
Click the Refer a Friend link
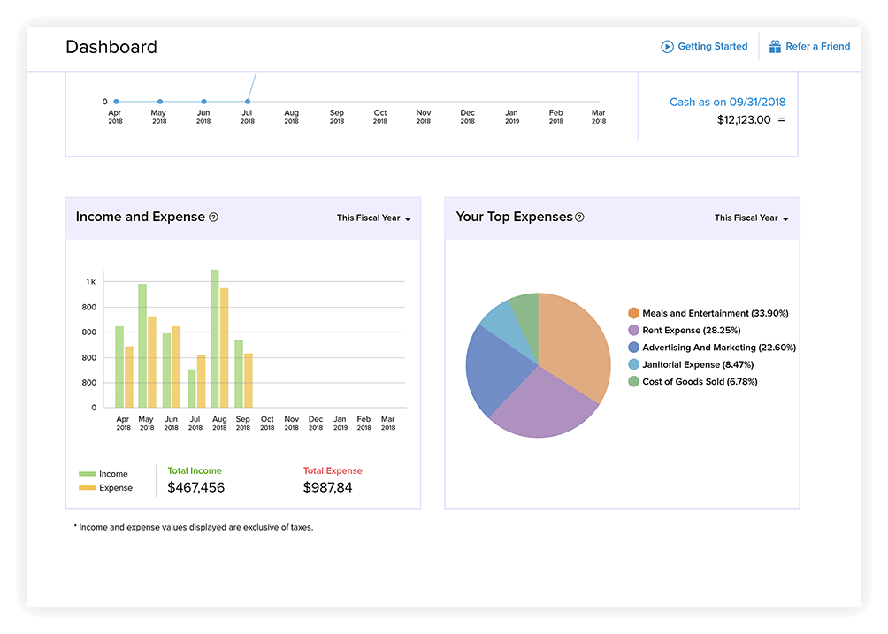pos(817,46)
